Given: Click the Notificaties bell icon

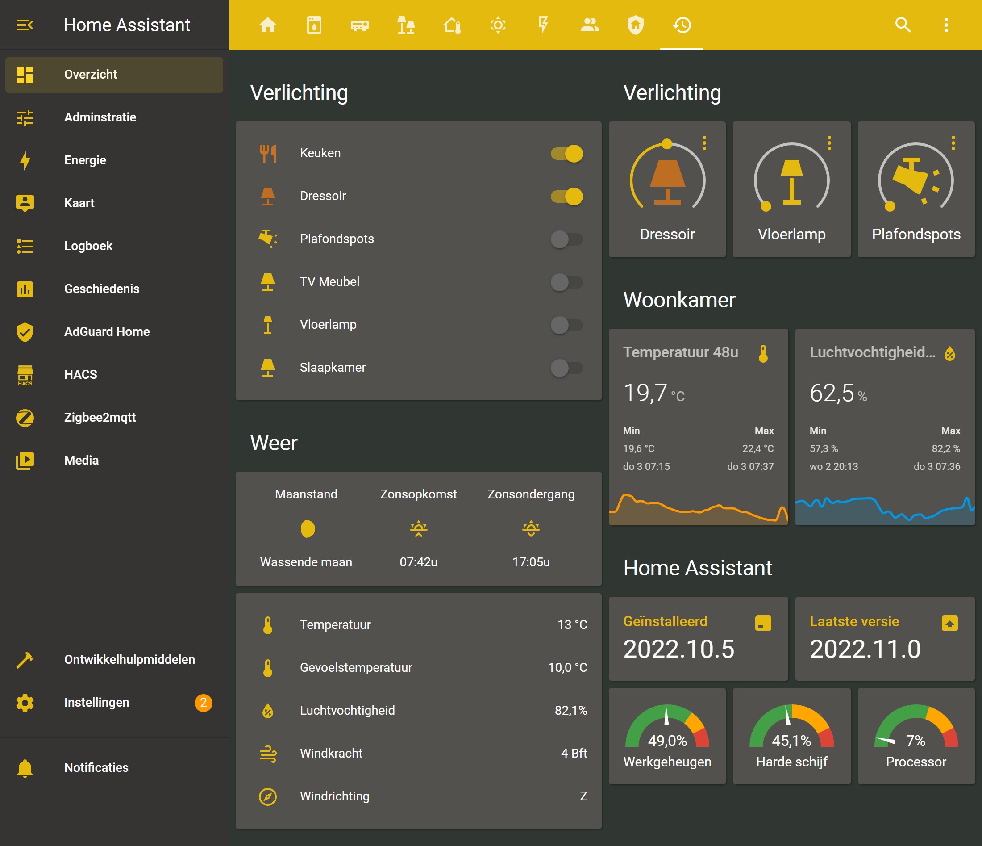Looking at the screenshot, I should (25, 767).
